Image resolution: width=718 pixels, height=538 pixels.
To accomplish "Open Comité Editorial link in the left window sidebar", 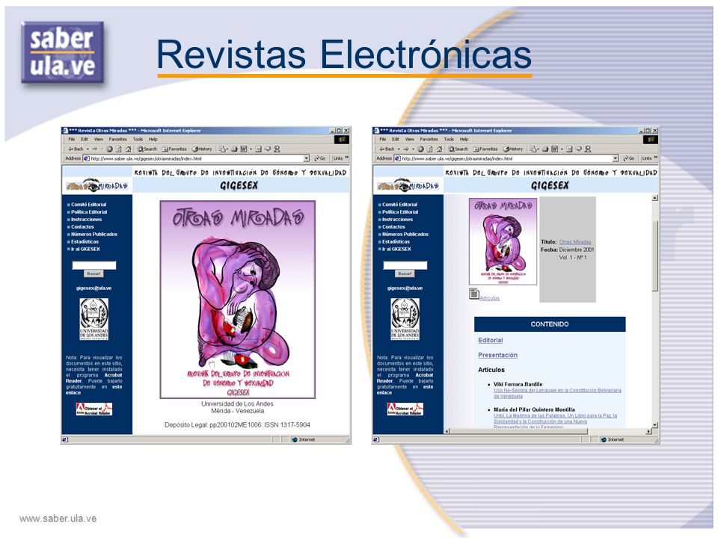I will point(88,205).
